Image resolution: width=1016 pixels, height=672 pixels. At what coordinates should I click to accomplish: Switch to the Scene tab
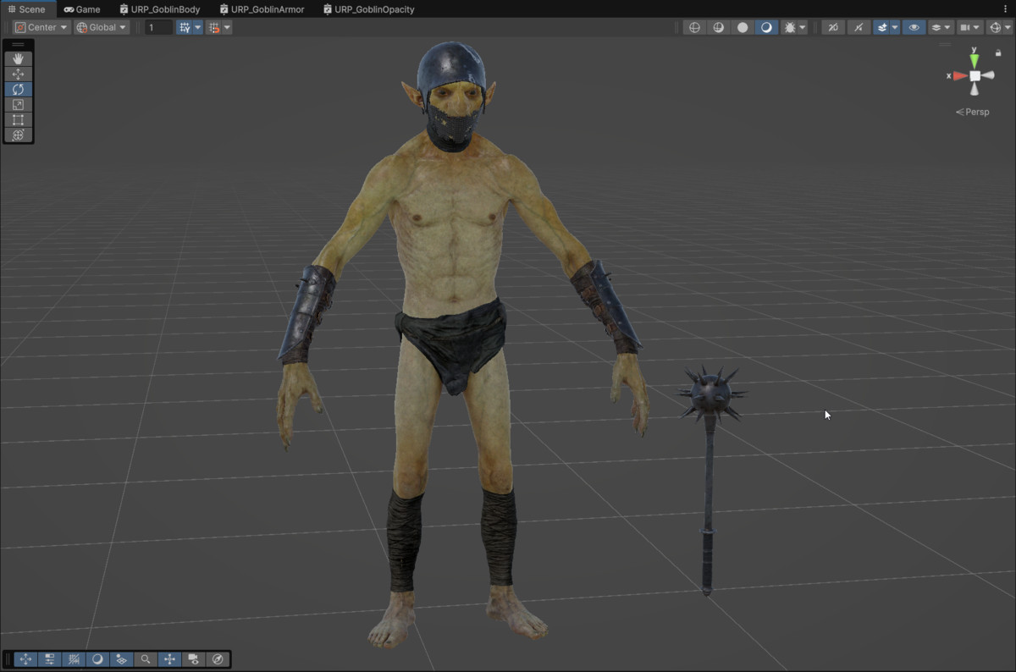[27, 9]
